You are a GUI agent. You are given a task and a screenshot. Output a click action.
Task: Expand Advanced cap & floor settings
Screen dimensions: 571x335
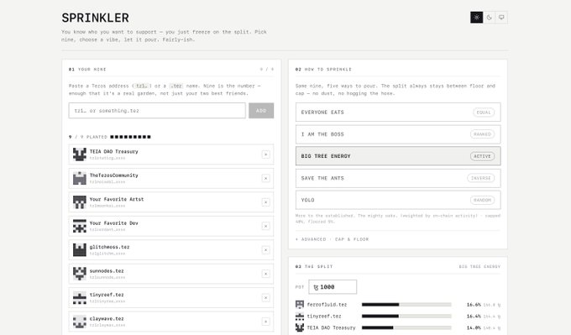tap(333, 239)
